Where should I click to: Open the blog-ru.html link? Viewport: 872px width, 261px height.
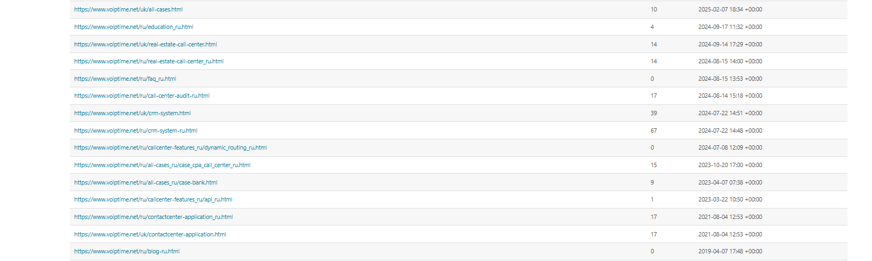[127, 251]
